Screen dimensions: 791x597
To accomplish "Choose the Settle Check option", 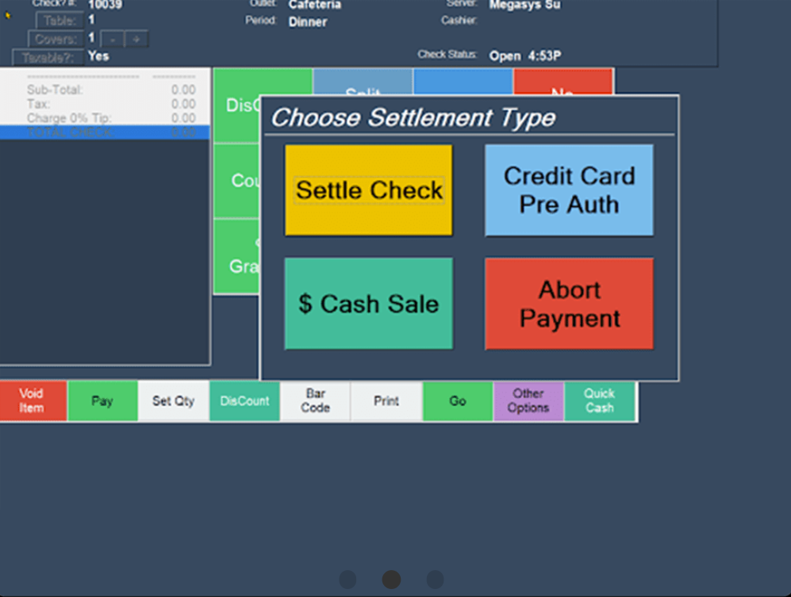I will pos(369,190).
